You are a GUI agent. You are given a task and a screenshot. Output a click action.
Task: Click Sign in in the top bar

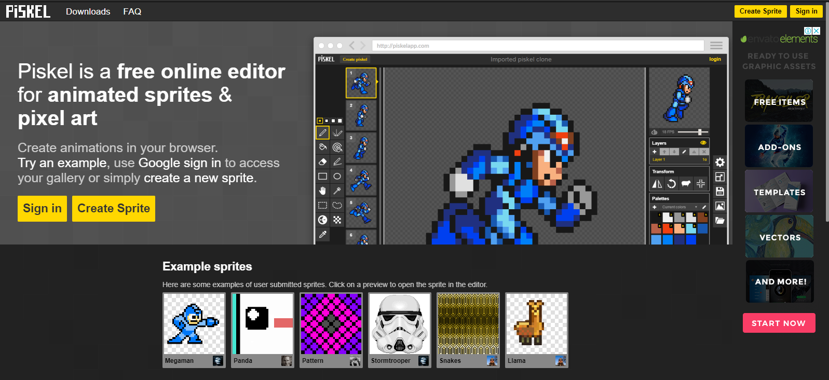click(806, 11)
